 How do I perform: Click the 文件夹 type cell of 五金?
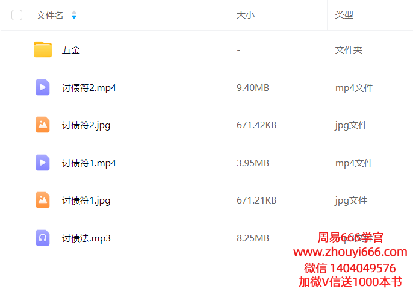click(349, 50)
